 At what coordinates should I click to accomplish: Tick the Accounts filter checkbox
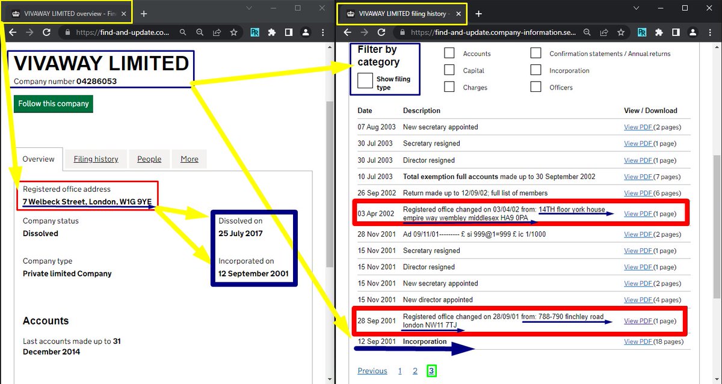[449, 53]
